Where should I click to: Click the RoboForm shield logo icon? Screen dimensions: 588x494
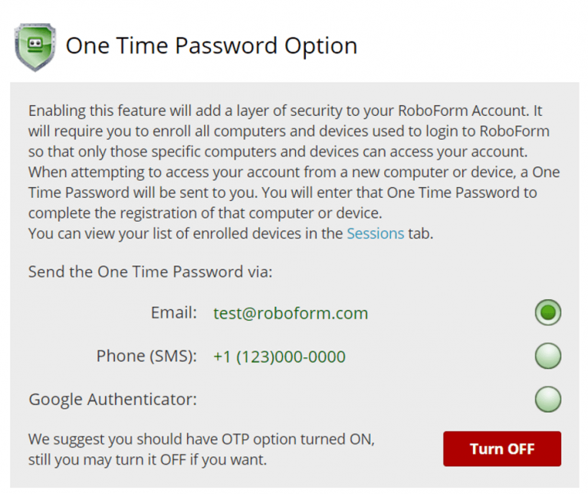(x=34, y=47)
